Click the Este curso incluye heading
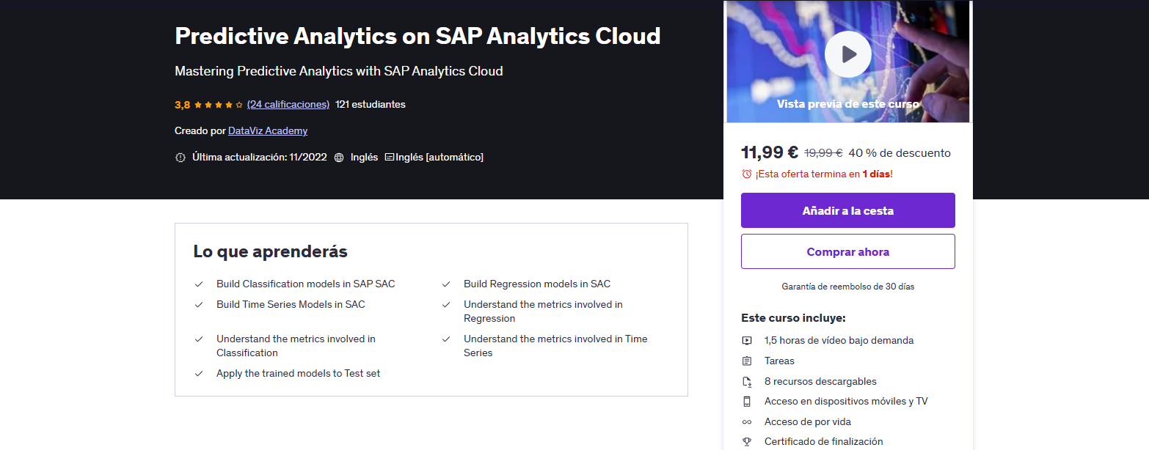This screenshot has height=450, width=1149. (x=793, y=318)
